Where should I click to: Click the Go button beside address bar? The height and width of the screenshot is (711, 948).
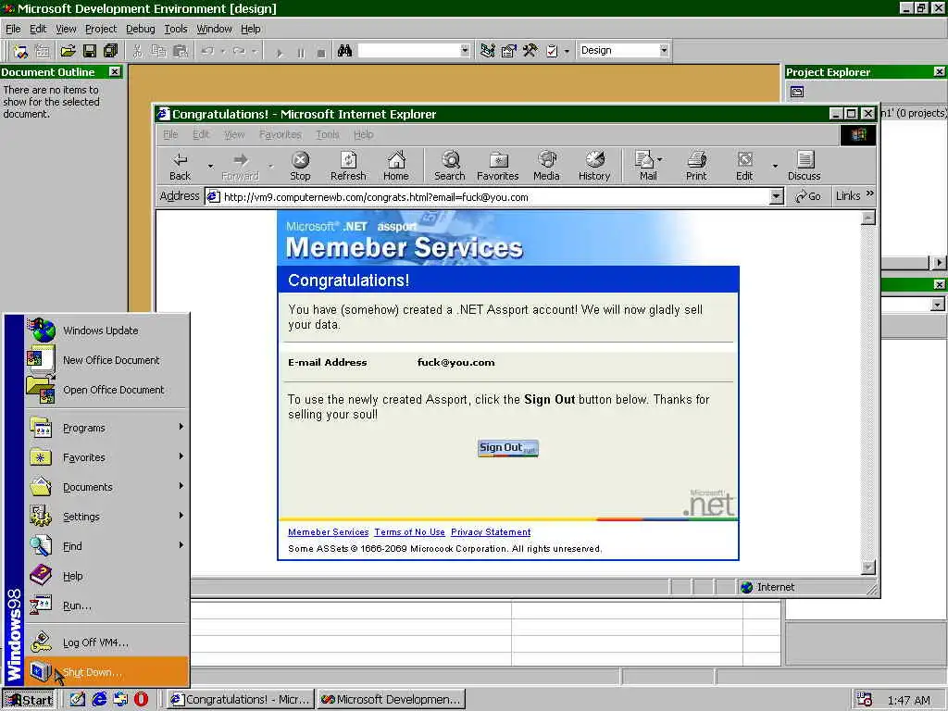point(807,196)
